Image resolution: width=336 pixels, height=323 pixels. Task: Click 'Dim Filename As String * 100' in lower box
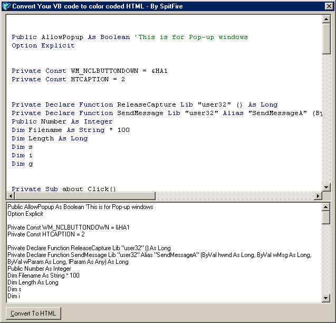[43, 275]
